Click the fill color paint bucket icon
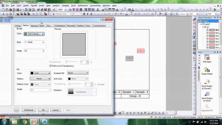Viewport: 222px width, 125px height. pos(160,14)
